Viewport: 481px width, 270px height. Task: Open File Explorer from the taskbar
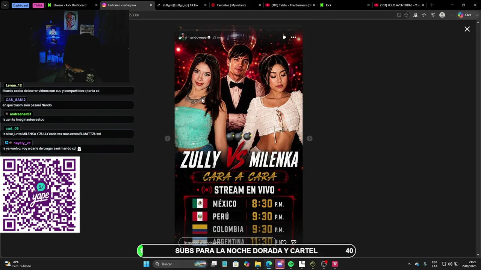pos(258,264)
